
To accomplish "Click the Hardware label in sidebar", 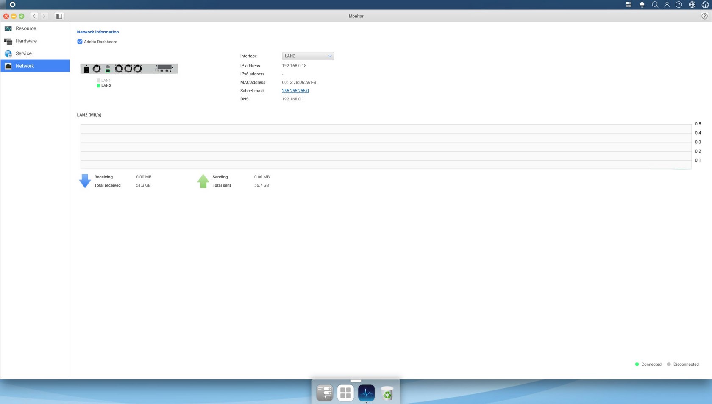I will tap(26, 41).
